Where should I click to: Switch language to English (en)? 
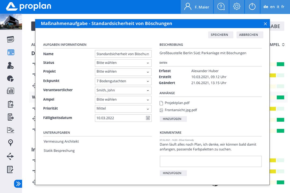[272, 7]
